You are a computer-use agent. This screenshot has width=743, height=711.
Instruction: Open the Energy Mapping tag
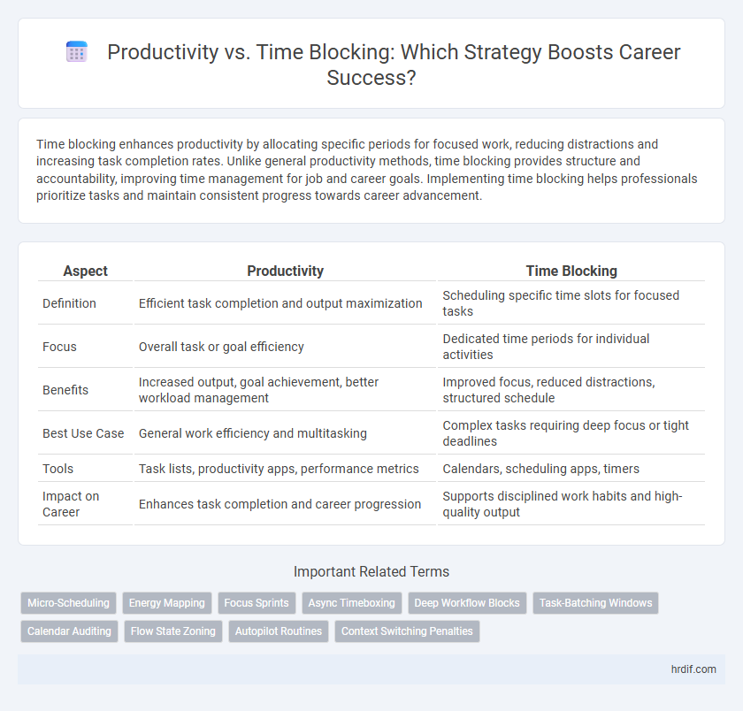pos(167,602)
